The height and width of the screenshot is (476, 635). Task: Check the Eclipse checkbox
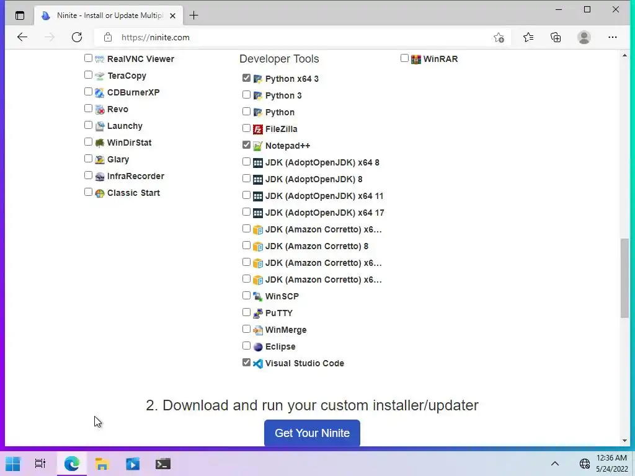point(246,345)
